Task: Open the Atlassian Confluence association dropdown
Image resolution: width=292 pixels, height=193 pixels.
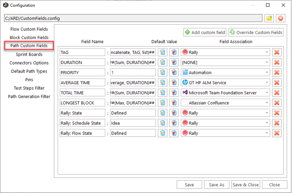Action: [267, 103]
